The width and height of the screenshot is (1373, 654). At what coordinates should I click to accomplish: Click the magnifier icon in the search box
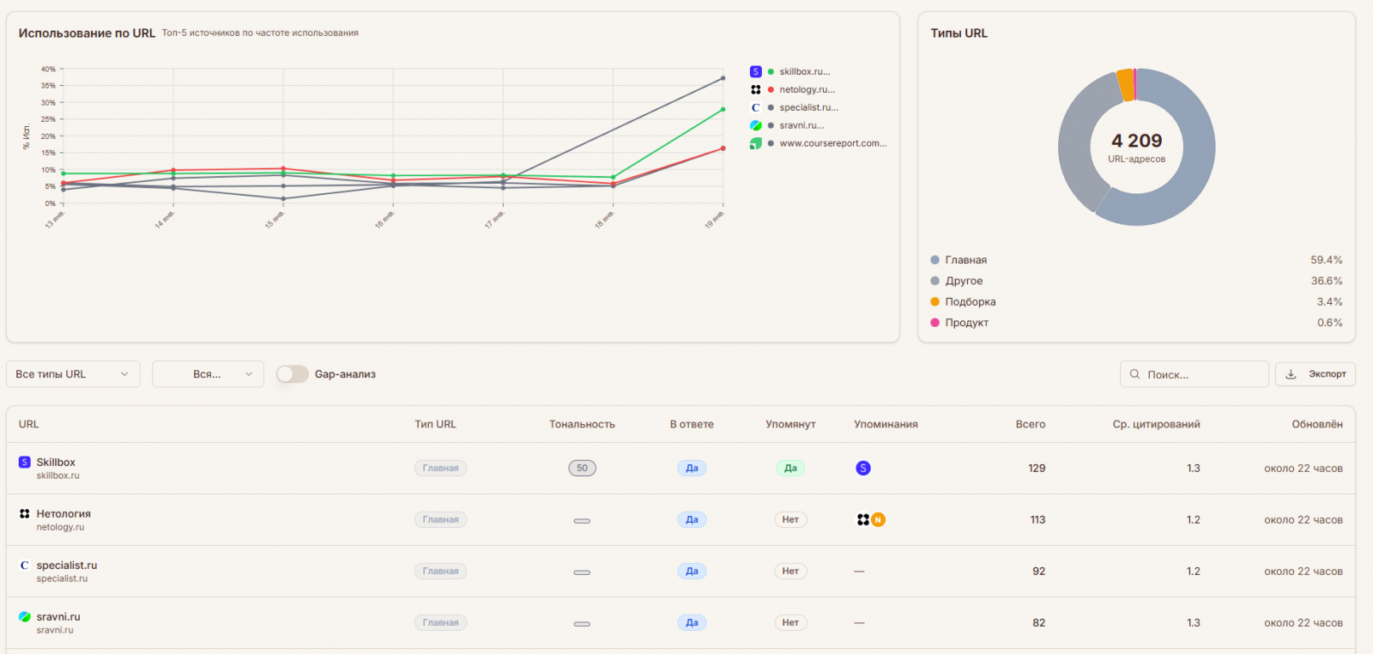tap(1134, 375)
